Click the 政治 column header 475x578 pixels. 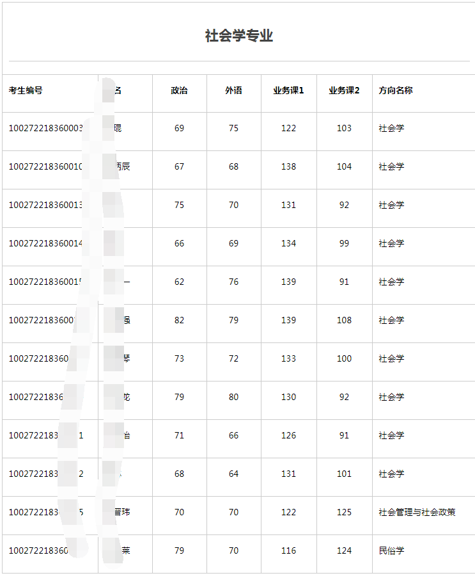point(179,90)
